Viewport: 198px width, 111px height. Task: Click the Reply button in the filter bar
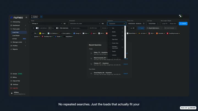point(141,28)
